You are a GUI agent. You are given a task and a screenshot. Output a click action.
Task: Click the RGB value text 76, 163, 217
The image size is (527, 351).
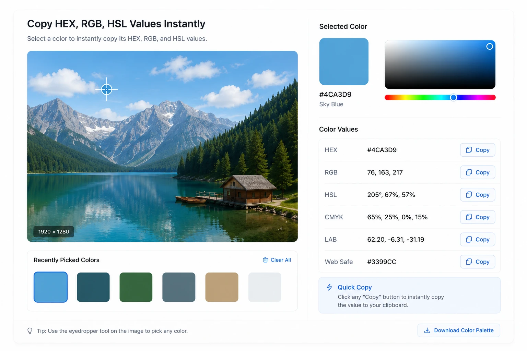pos(385,172)
